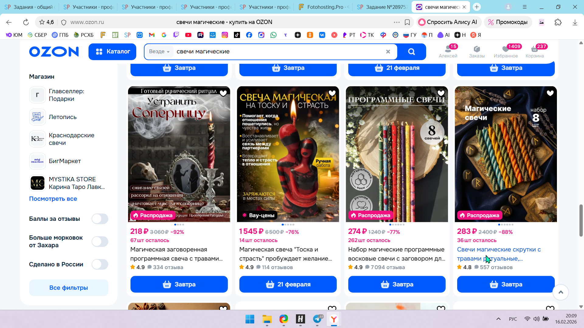
Task: Open the Каталог menu
Action: tap(113, 52)
